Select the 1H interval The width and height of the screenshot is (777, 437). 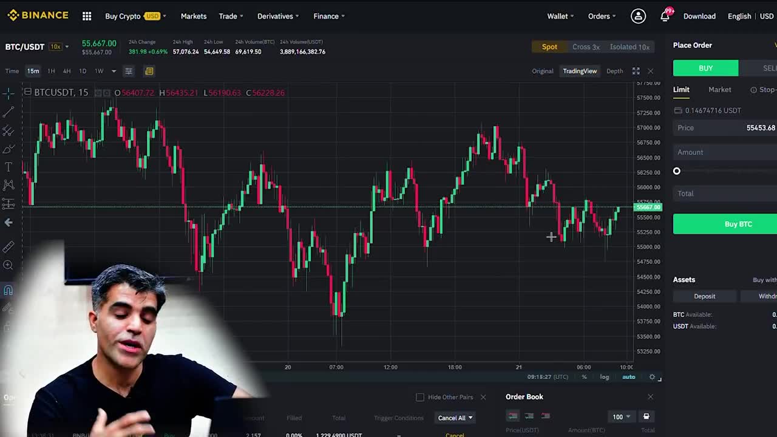click(x=51, y=71)
